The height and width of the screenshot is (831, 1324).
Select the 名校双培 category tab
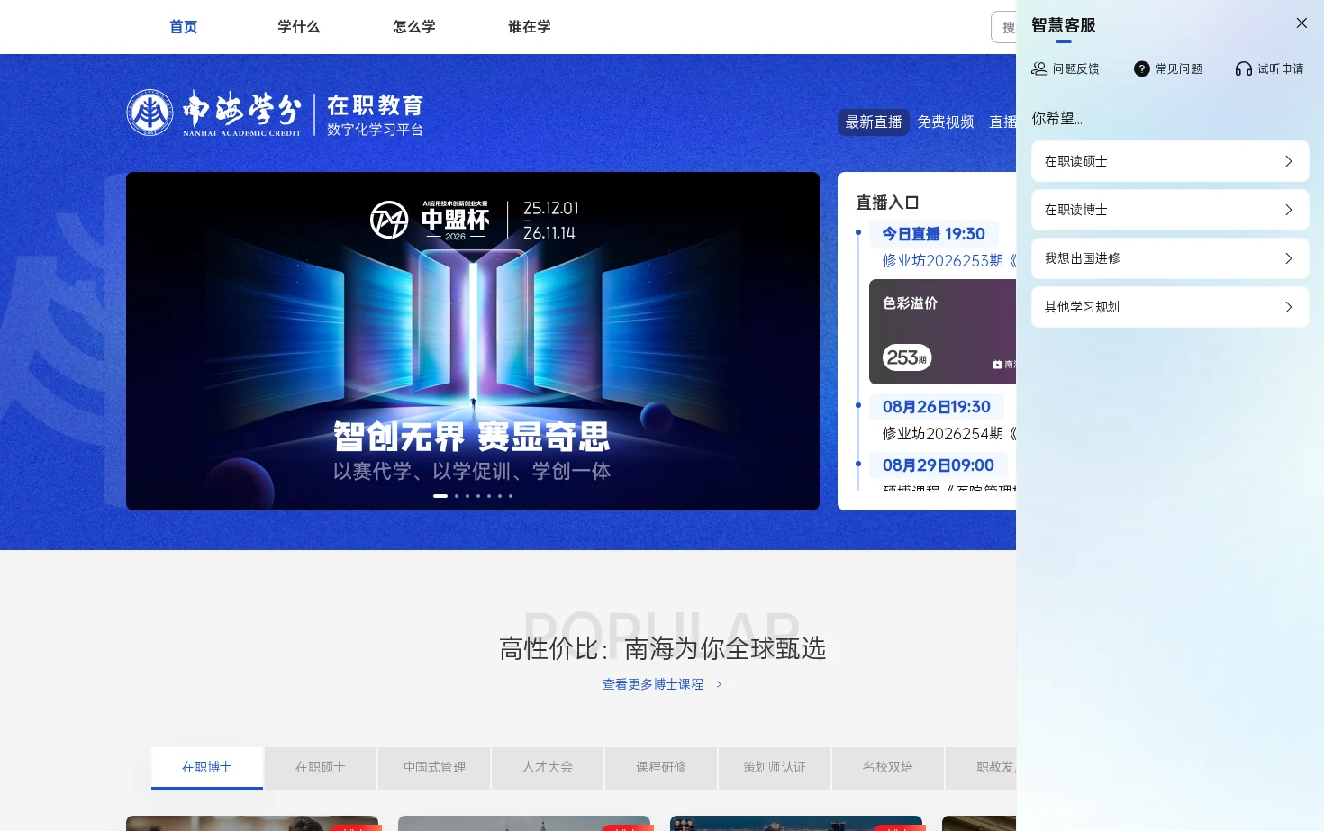pyautogui.click(x=888, y=768)
